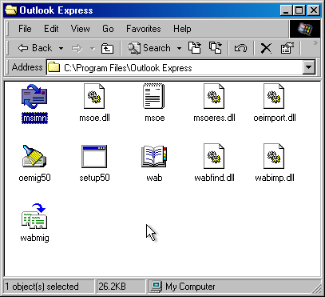Click the Back navigation button

[x=35, y=48]
